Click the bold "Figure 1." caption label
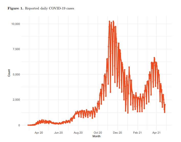The image size is (181, 142). pyautogui.click(x=16, y=8)
